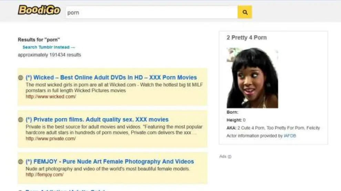The image size is (341, 191).
Task: Click the http://www.private.com/ URL text
Action: click(x=51, y=139)
